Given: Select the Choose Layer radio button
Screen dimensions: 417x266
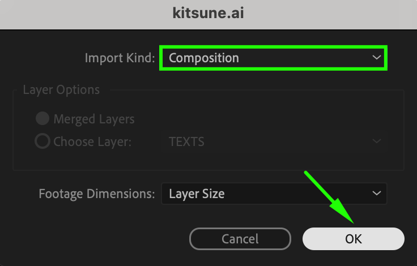Looking at the screenshot, I should click(x=42, y=141).
